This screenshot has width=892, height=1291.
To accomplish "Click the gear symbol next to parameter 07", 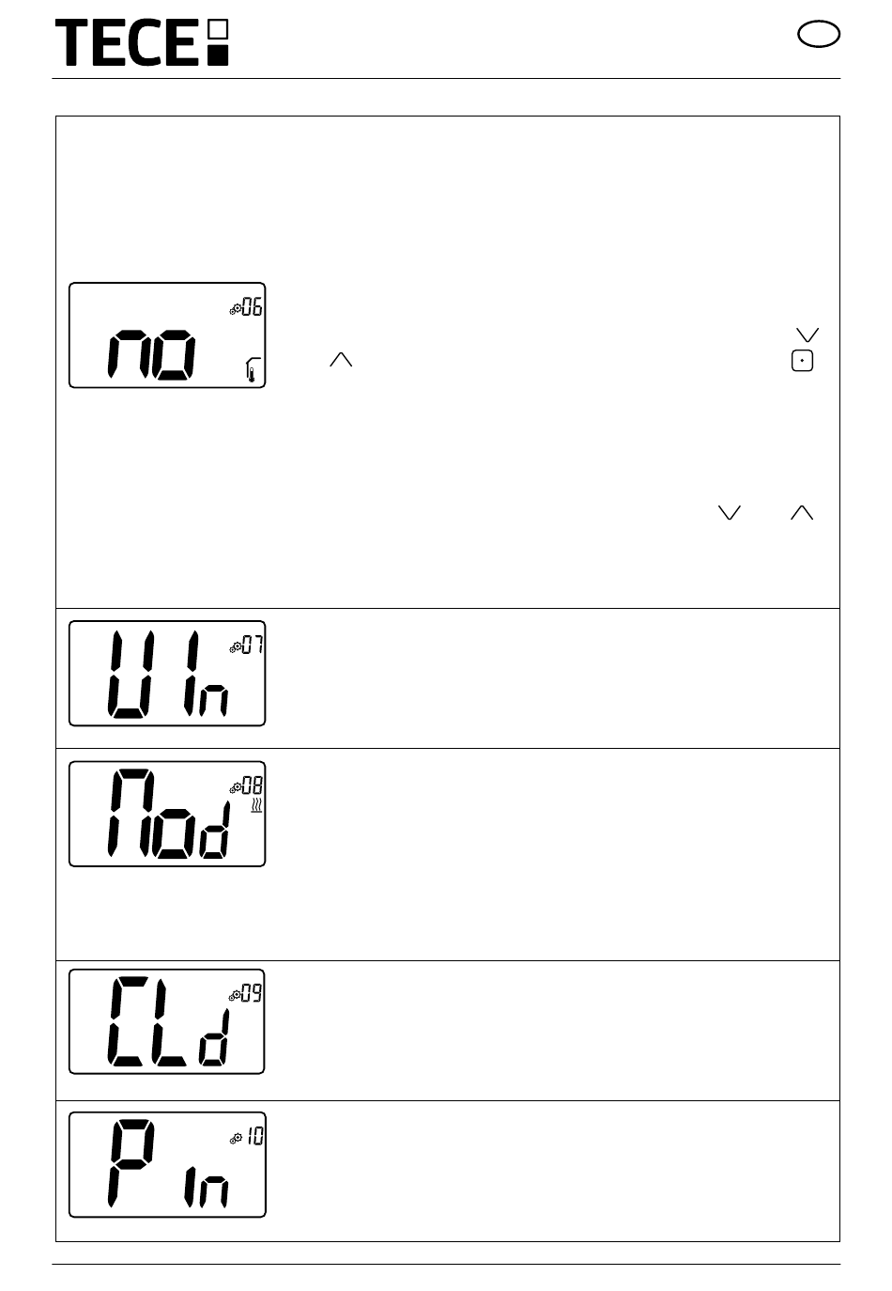I will tap(236, 646).
